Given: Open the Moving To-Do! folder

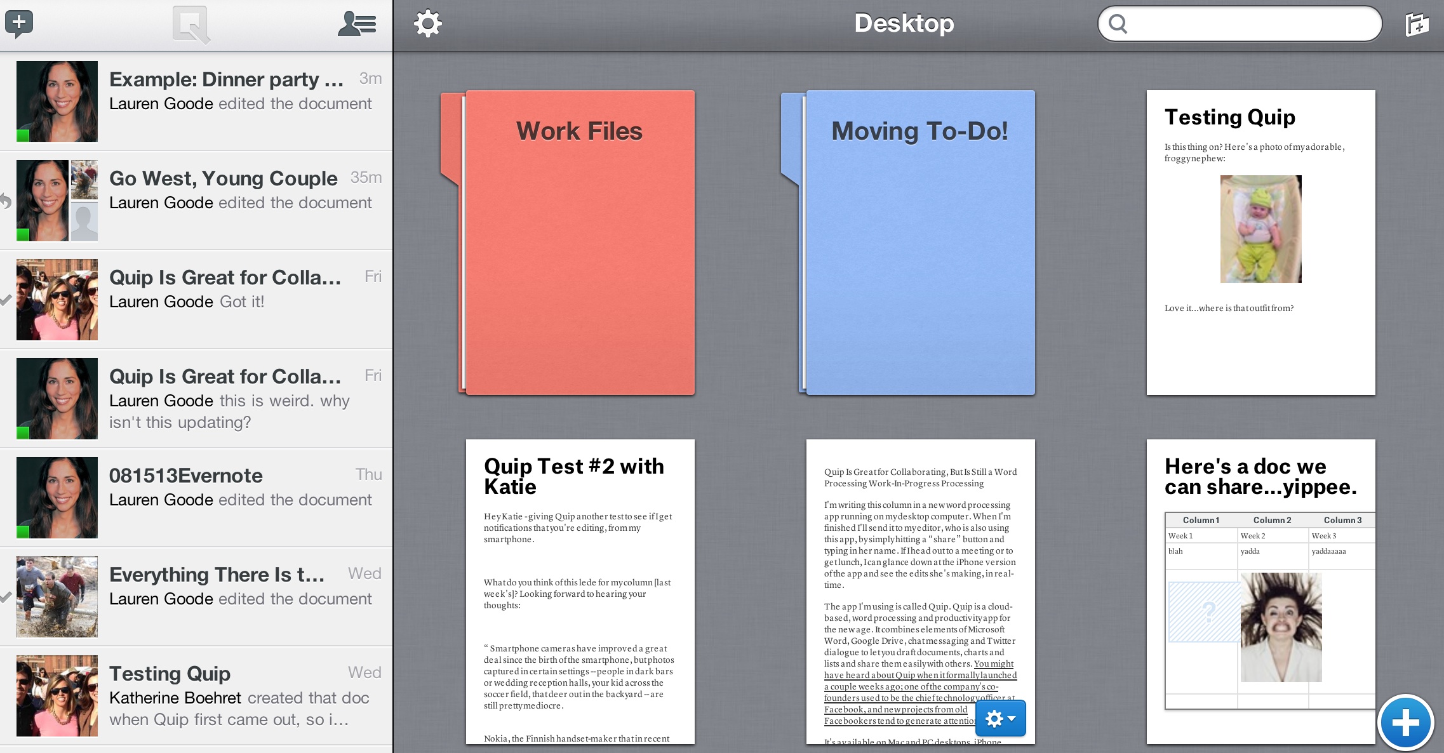Looking at the screenshot, I should click(x=919, y=244).
